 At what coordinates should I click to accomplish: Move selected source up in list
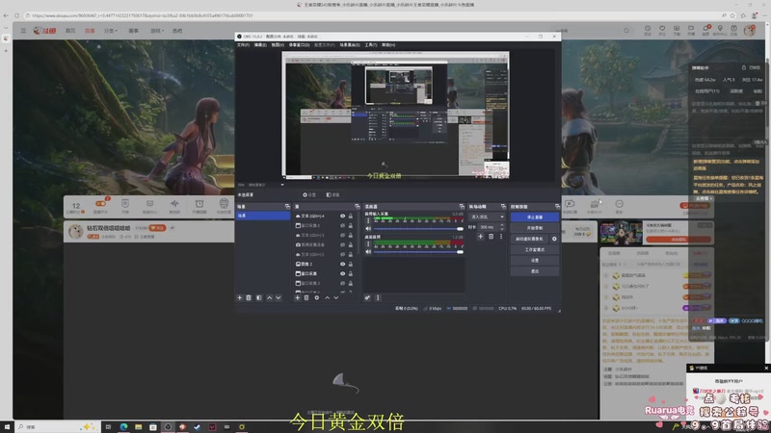[327, 297]
